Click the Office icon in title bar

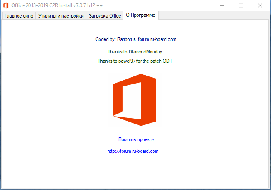(6, 5)
